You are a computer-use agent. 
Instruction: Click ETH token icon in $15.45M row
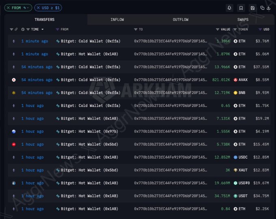235,144
